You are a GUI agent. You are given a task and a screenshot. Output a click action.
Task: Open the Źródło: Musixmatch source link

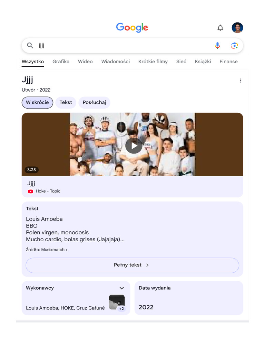pos(47,250)
